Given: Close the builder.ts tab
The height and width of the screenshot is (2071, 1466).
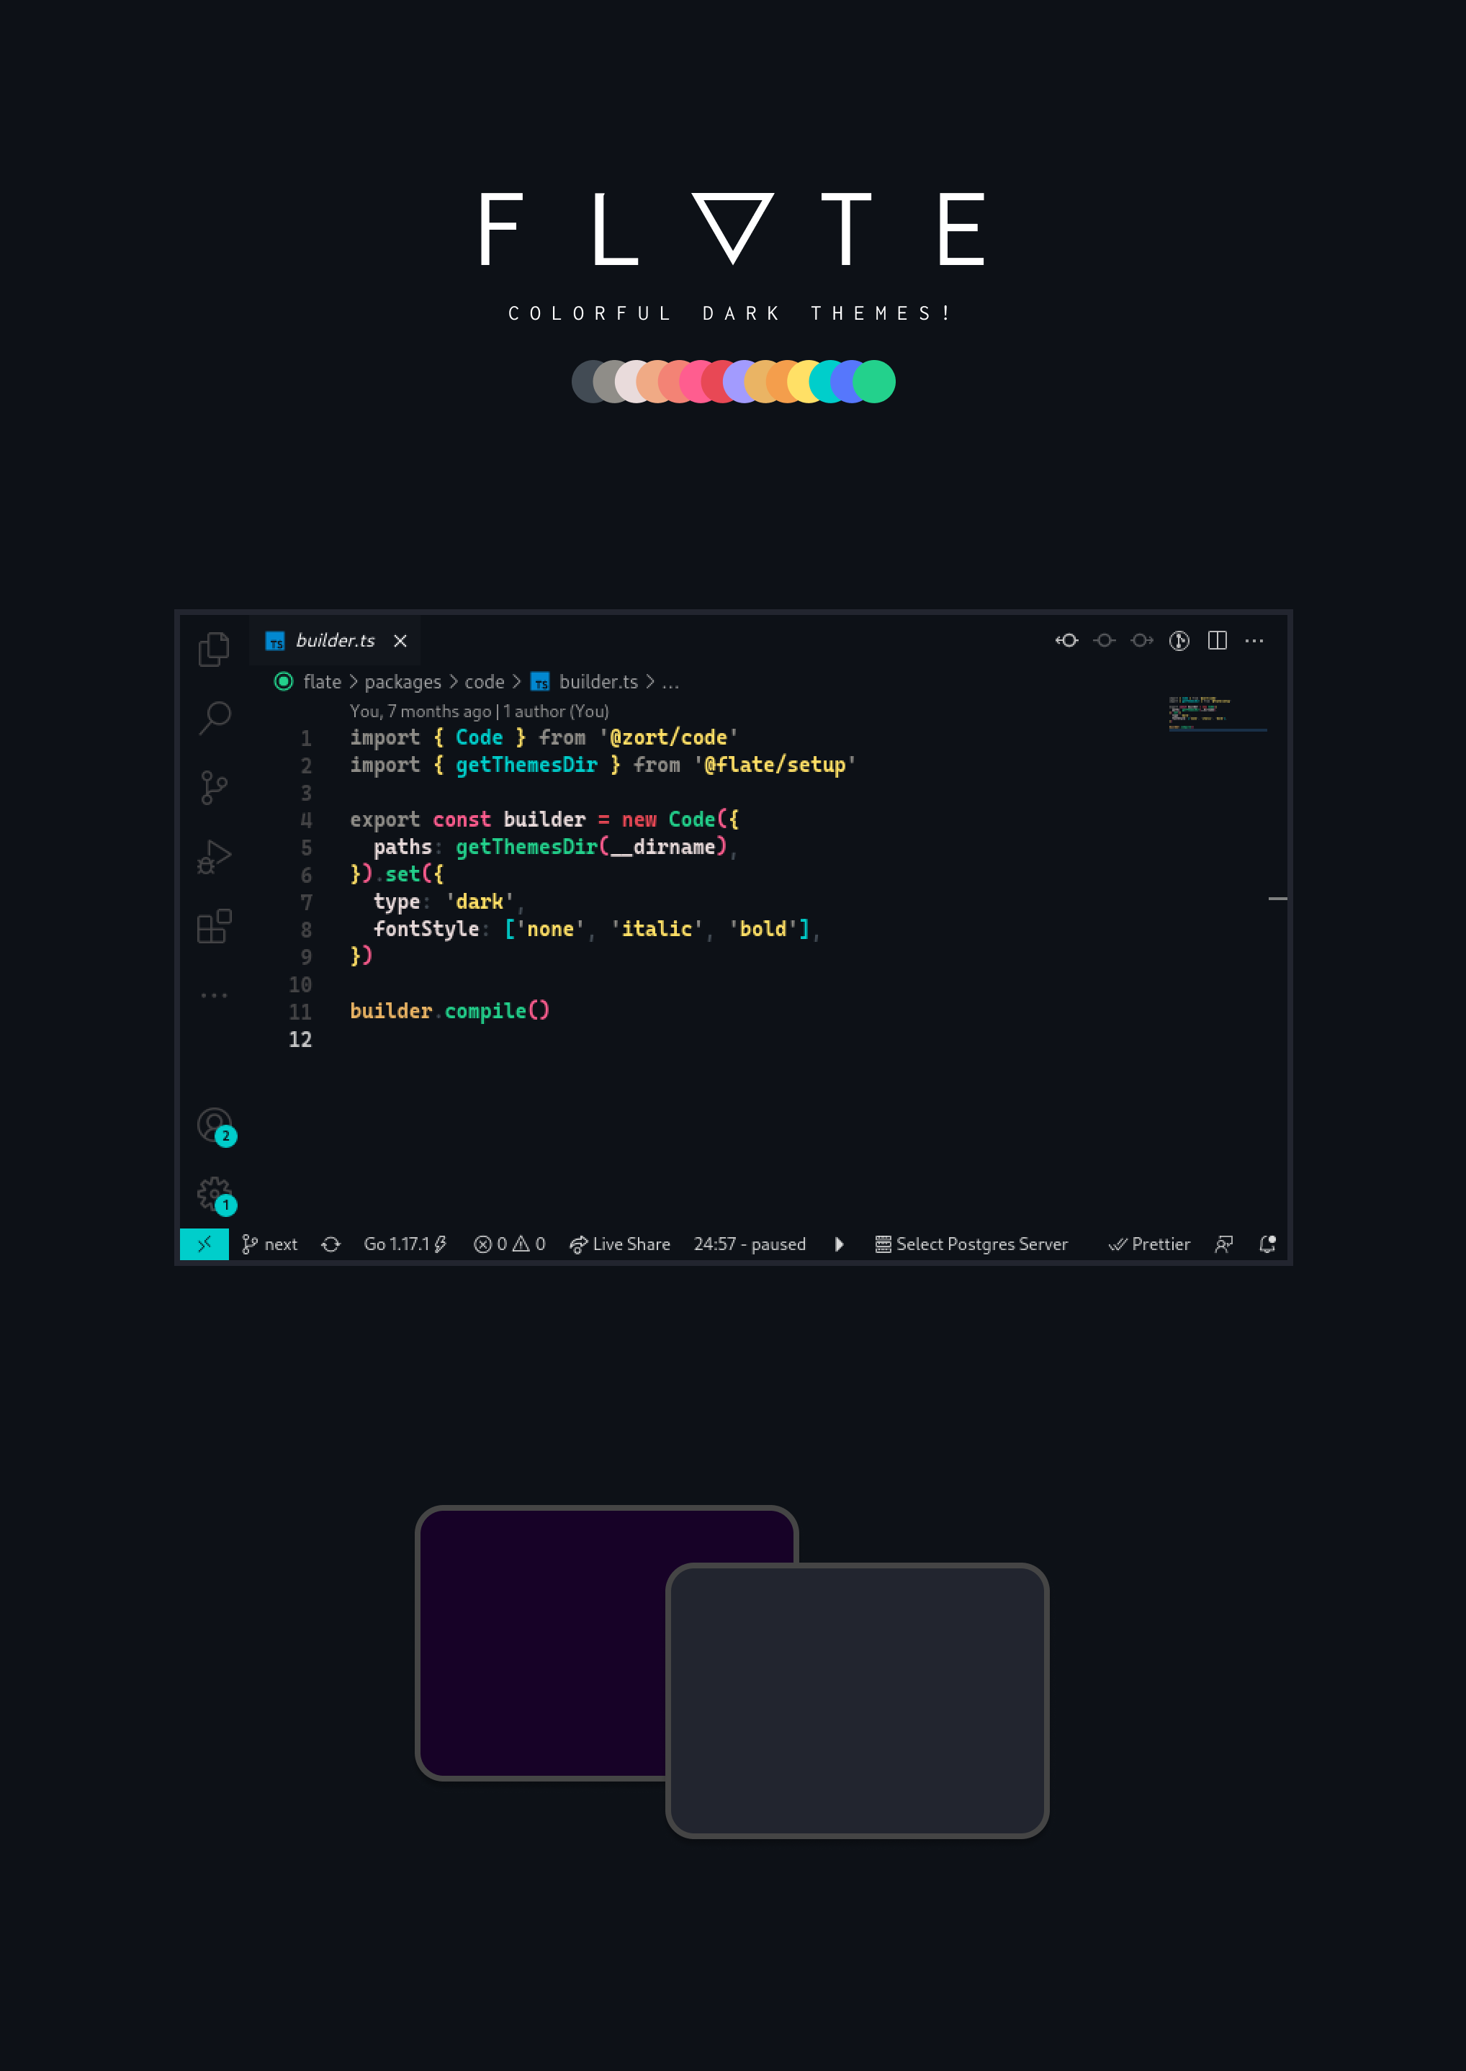Looking at the screenshot, I should 400,640.
